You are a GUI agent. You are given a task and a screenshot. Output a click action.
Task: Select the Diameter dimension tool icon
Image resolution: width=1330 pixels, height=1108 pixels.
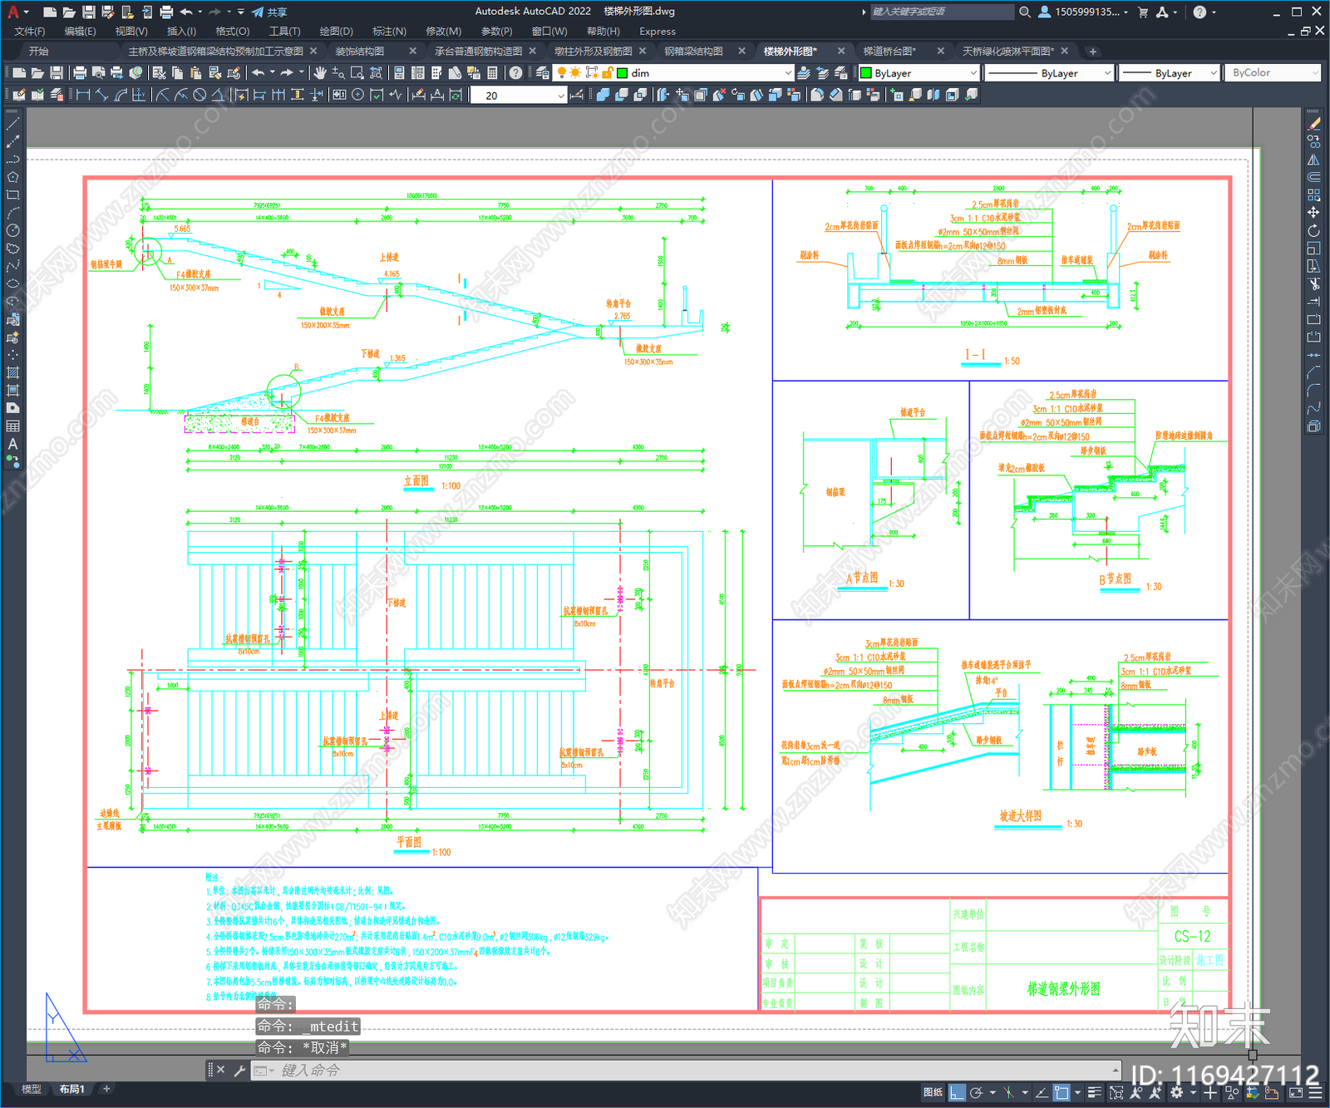(x=199, y=95)
